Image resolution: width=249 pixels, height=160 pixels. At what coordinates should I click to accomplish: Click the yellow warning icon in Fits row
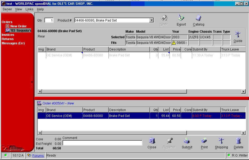coord(174,43)
